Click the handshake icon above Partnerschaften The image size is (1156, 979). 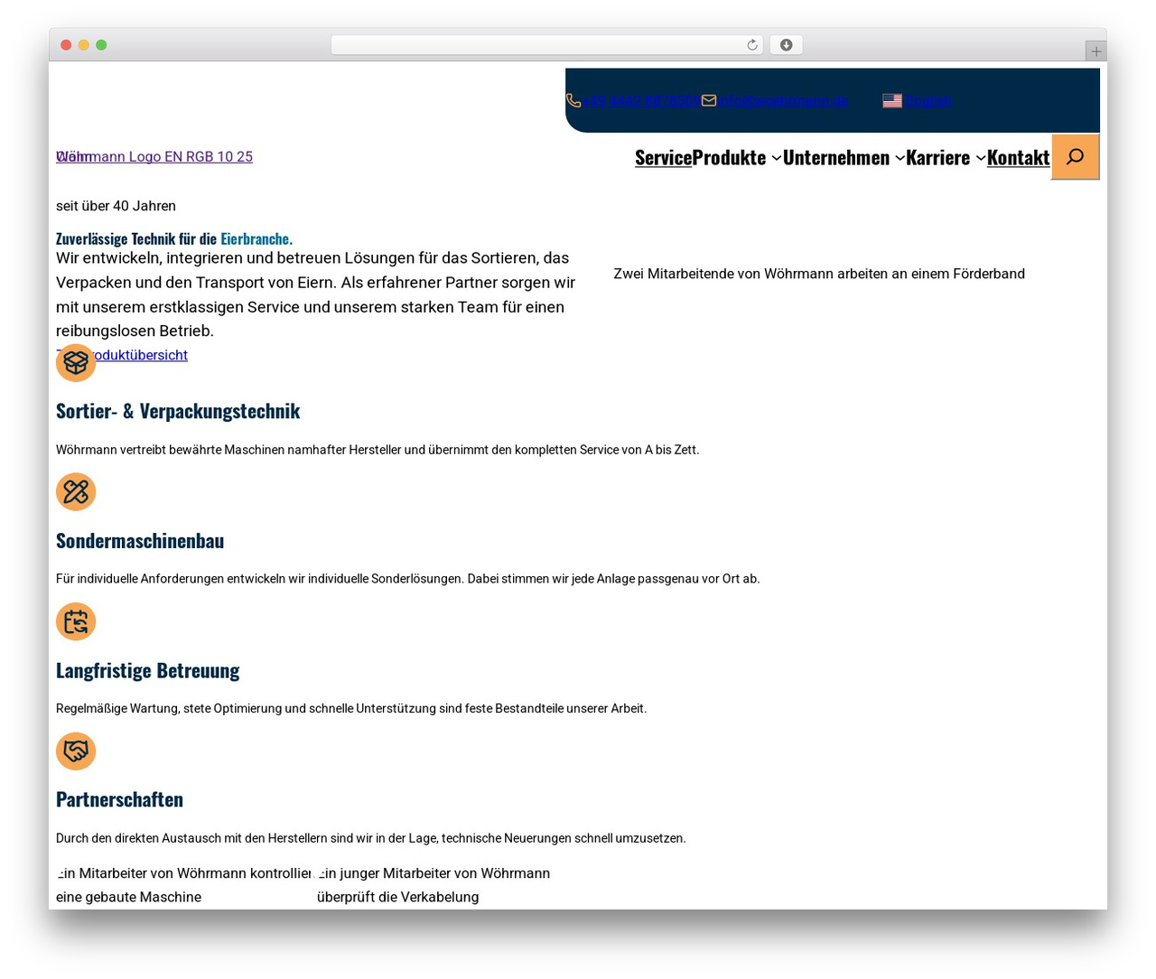click(x=76, y=751)
